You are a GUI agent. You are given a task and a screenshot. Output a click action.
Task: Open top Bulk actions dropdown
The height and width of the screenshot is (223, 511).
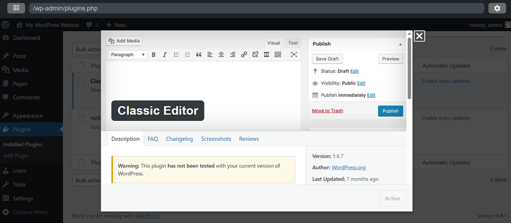click(x=87, y=49)
